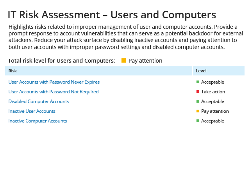This screenshot has width=250, height=175.
Task: Click yellow status square for Inactive User Accounts
Action: [198, 111]
